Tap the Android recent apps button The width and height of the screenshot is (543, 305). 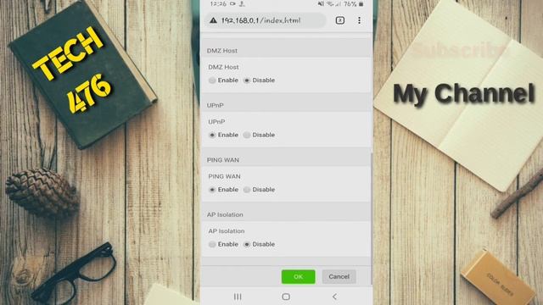click(238, 297)
